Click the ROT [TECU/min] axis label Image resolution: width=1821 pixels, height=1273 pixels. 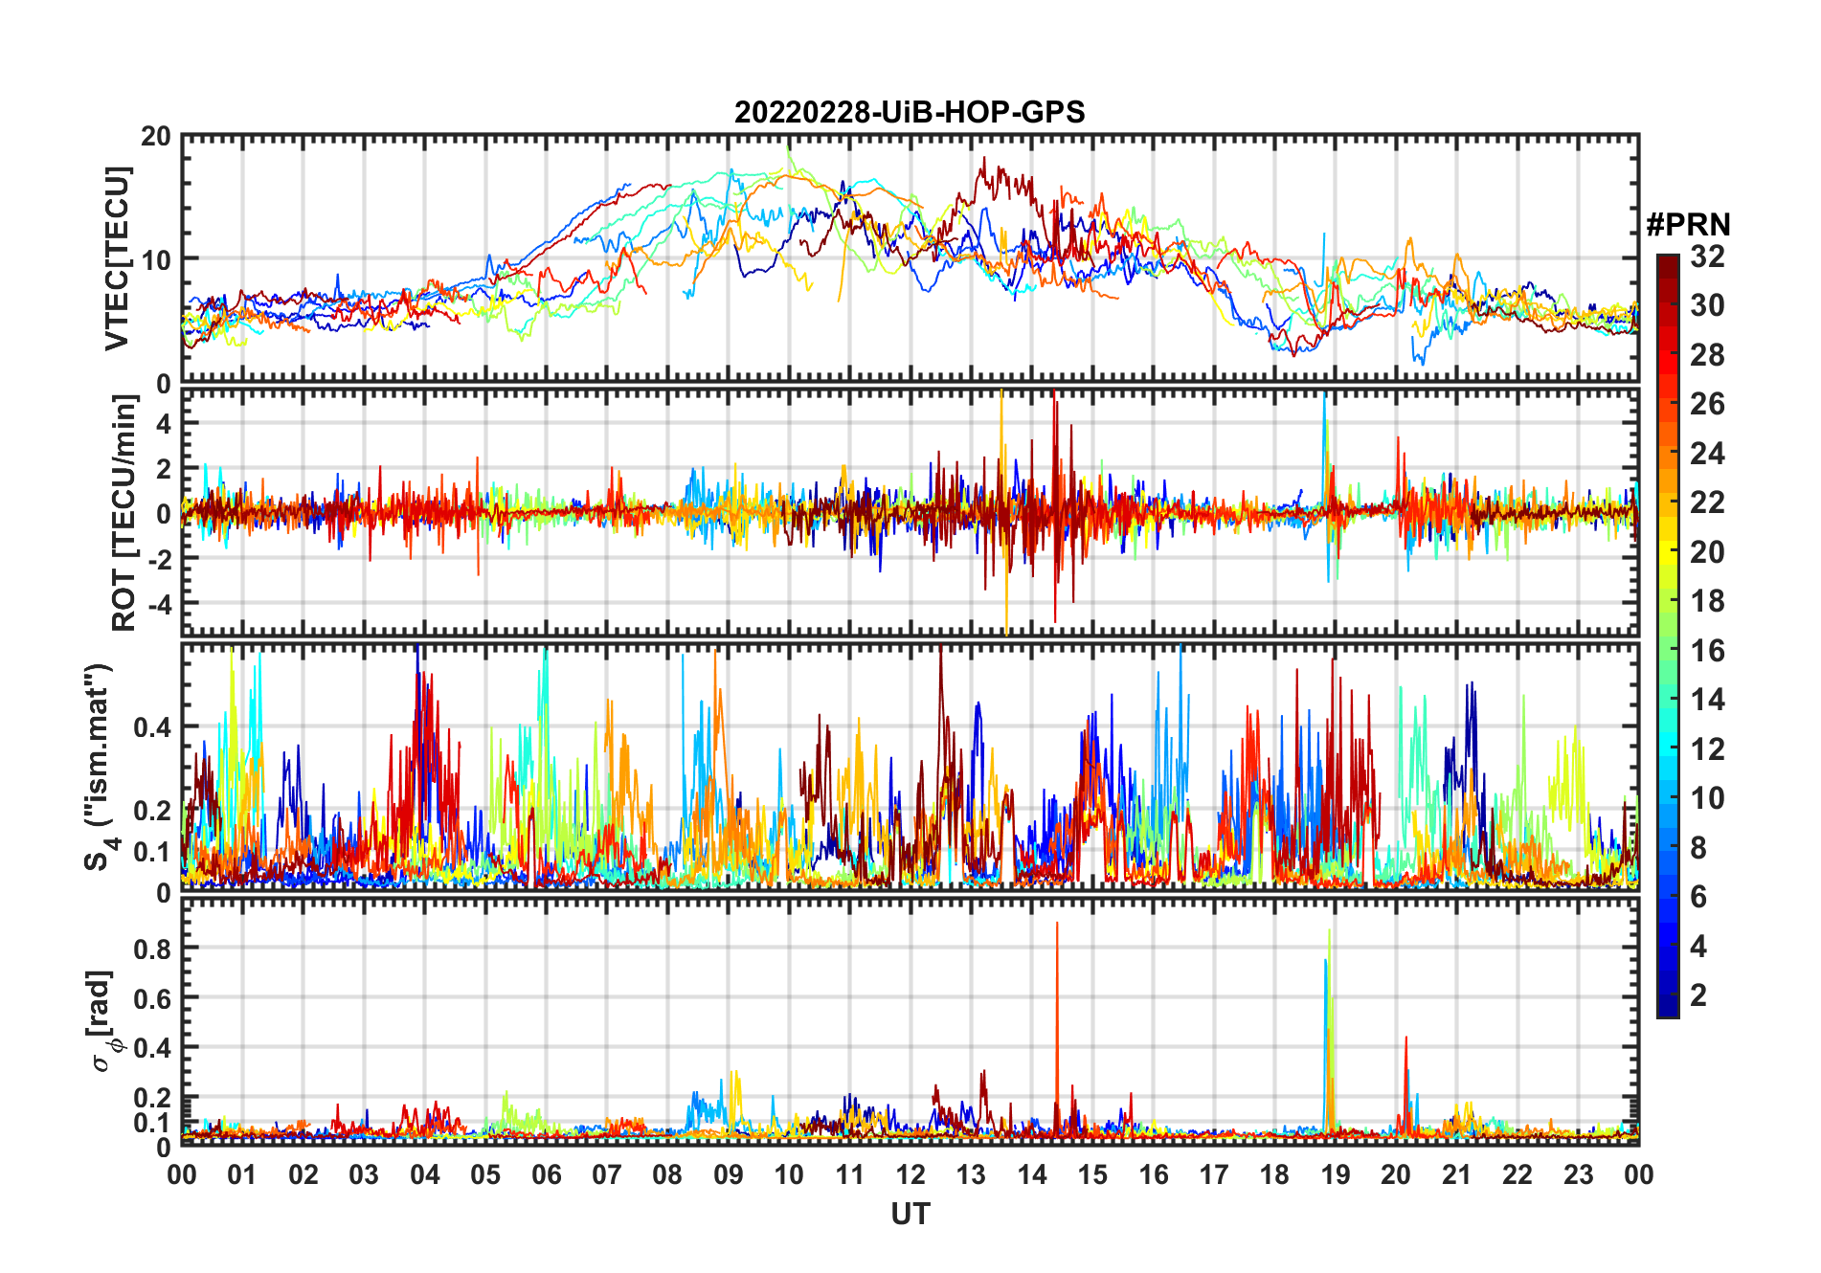click(x=124, y=513)
